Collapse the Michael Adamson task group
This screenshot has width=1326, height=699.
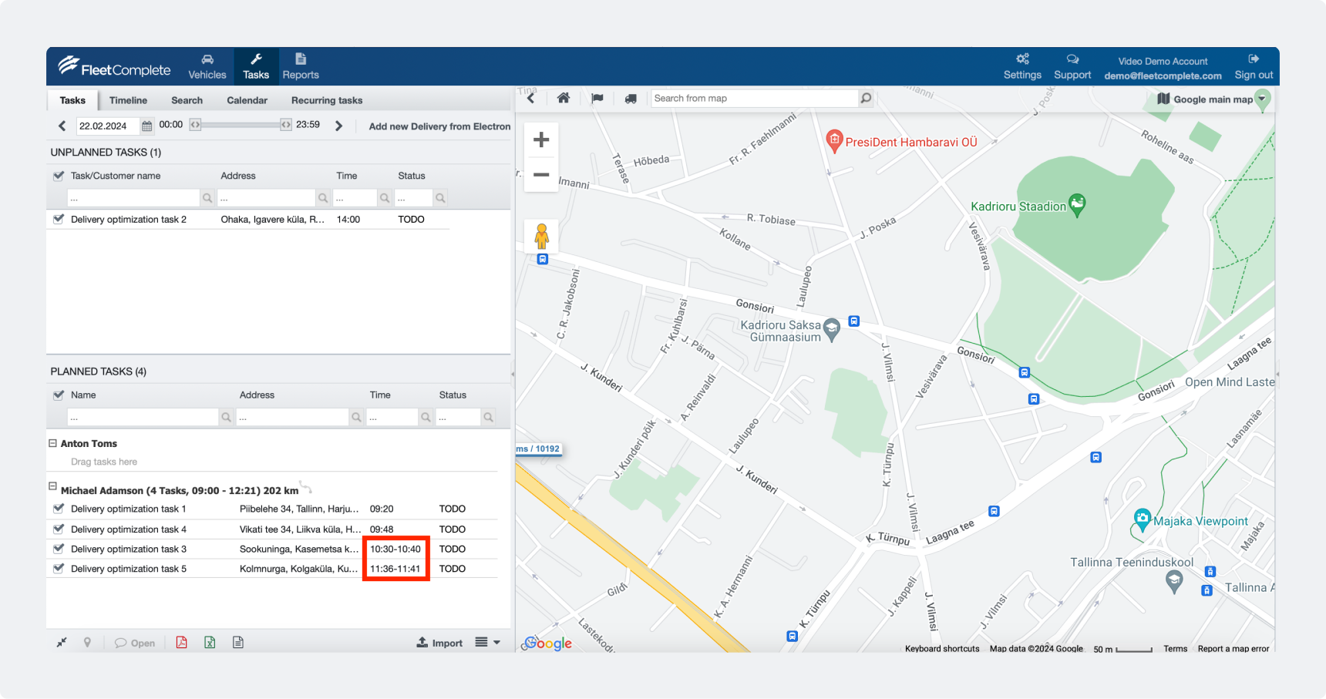(x=53, y=486)
